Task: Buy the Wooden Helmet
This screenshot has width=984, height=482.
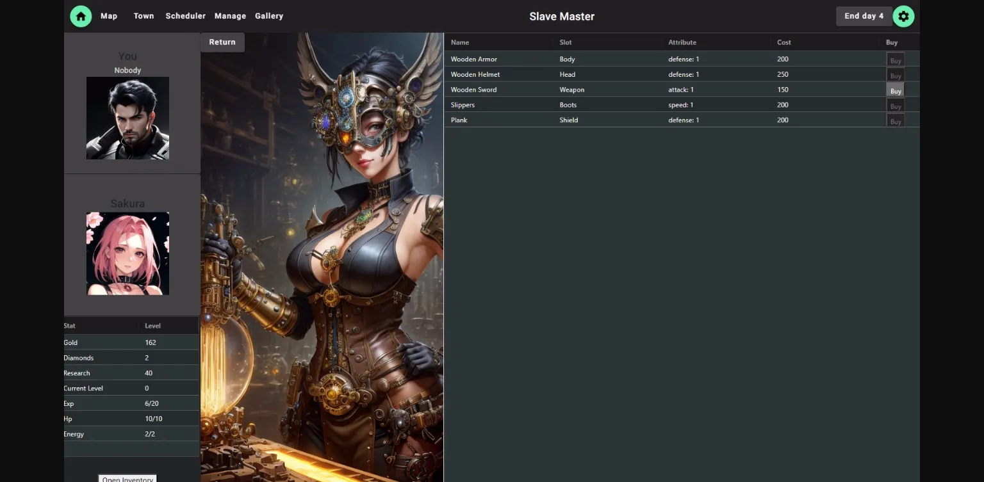Action: 895,74
